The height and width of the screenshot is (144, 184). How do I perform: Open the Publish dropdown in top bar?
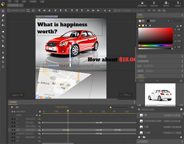178,3
